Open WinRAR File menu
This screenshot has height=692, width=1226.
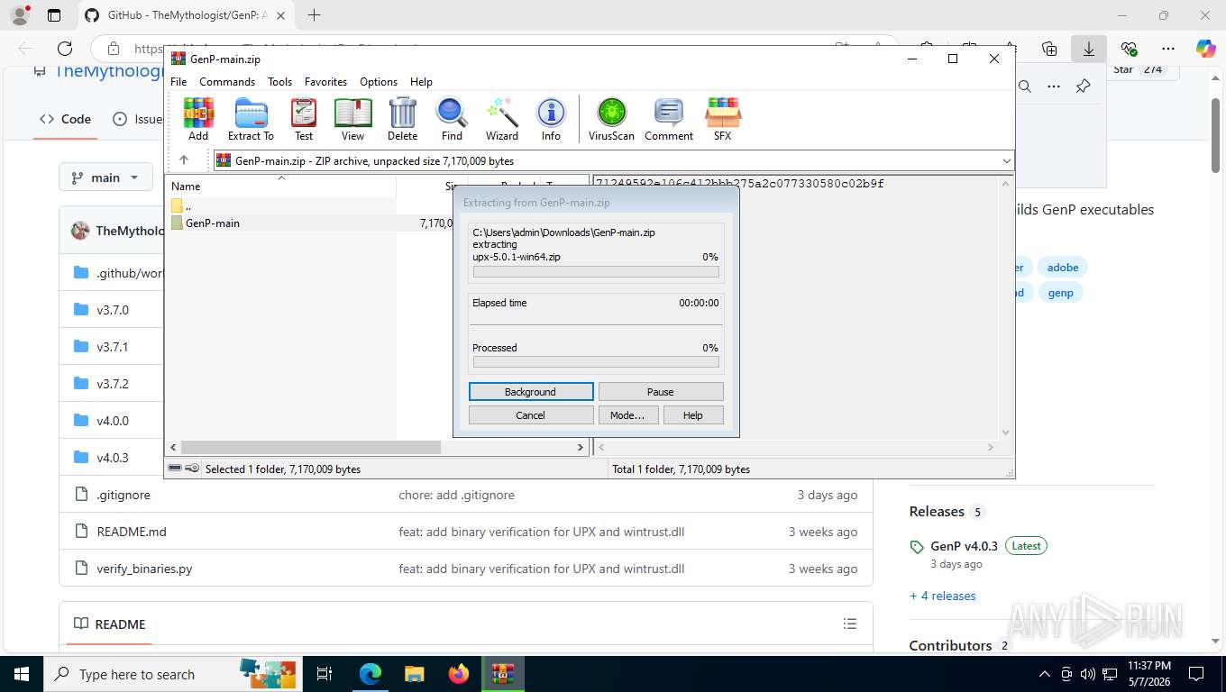point(178,81)
